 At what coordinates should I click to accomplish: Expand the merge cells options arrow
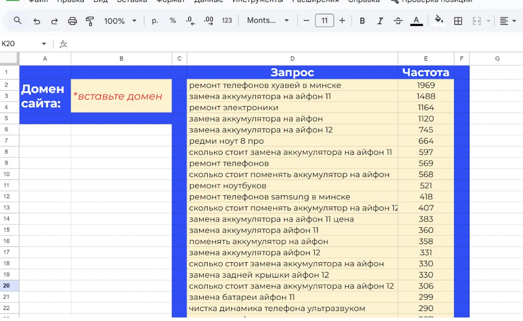click(x=488, y=21)
